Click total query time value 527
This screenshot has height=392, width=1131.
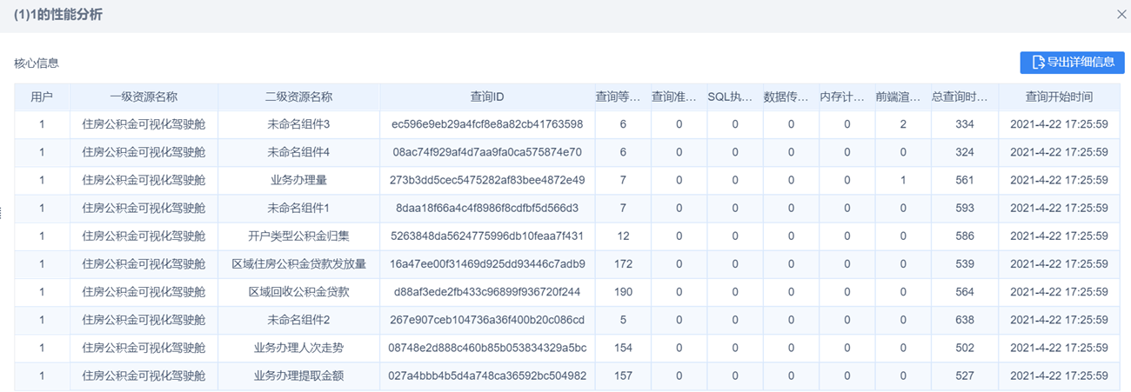point(964,375)
